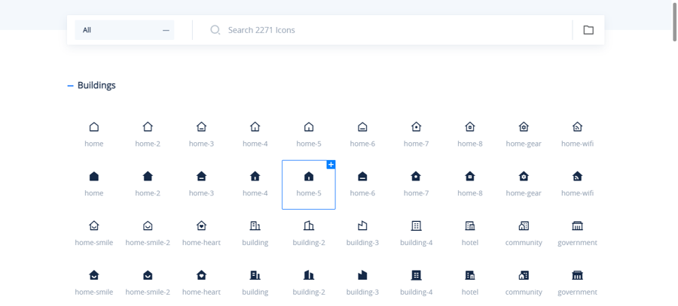Viewport: 678px width, 306px height.
Task: Pick the outline building-4 icon
Action: tap(416, 226)
